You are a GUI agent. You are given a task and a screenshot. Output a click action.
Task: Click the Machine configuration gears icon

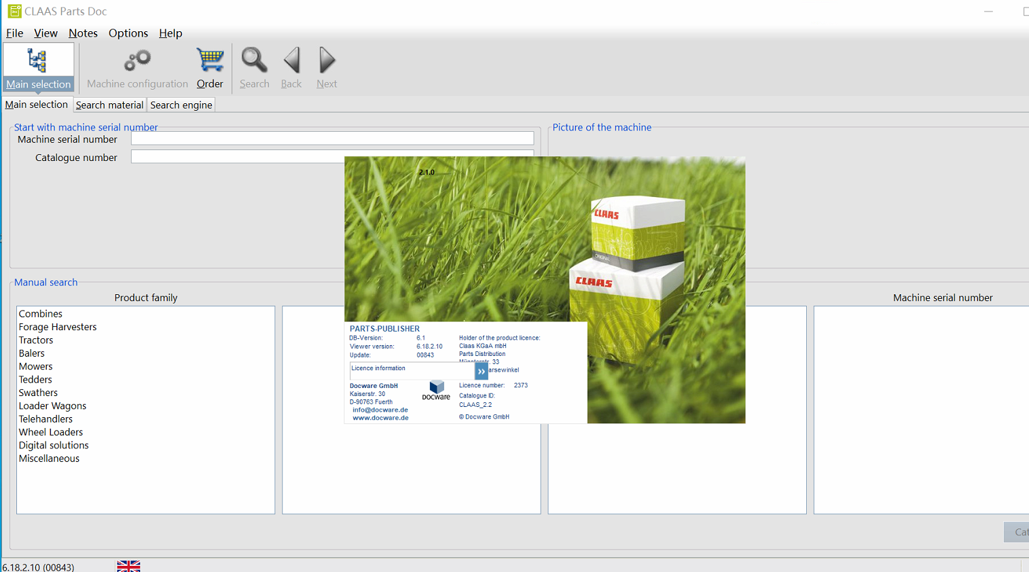click(137, 61)
